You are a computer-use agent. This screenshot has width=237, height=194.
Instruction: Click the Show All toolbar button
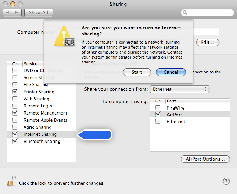[38, 12]
